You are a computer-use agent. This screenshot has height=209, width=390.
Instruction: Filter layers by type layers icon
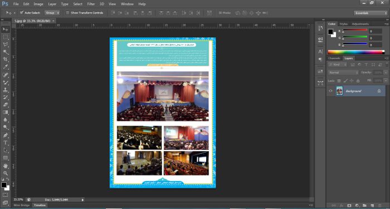[366, 65]
